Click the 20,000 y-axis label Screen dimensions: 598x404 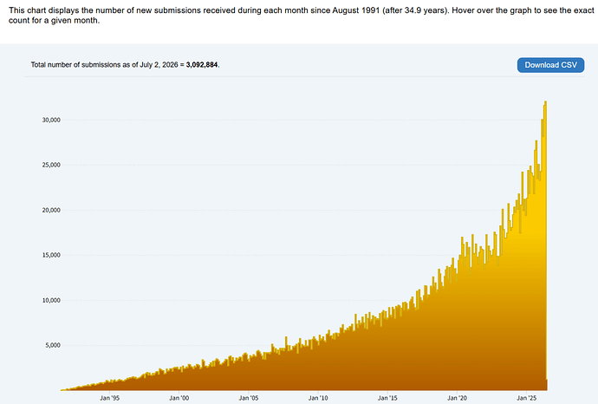51,210
